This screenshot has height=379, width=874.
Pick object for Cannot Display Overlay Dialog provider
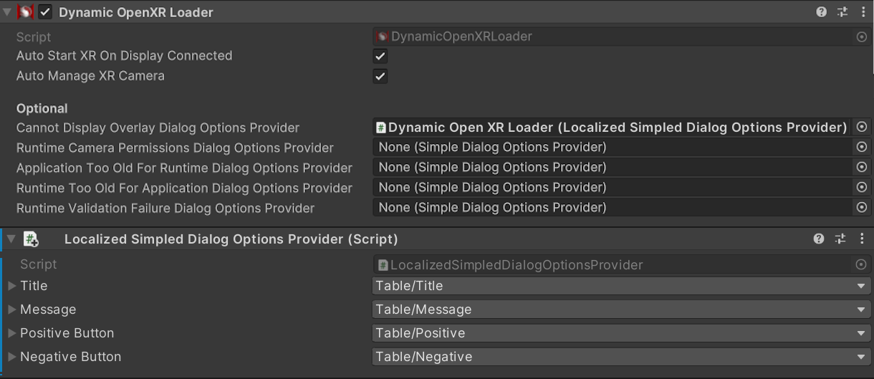[862, 127]
